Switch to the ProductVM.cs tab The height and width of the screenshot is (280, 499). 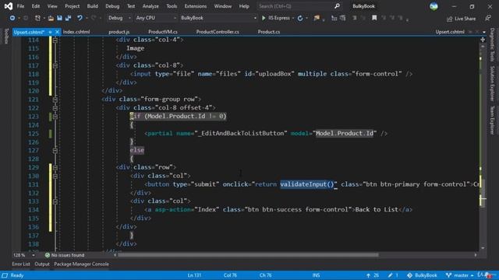(x=163, y=32)
